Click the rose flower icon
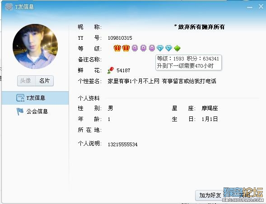Viewport: 266px width, 204px height. pyautogui.click(x=111, y=70)
